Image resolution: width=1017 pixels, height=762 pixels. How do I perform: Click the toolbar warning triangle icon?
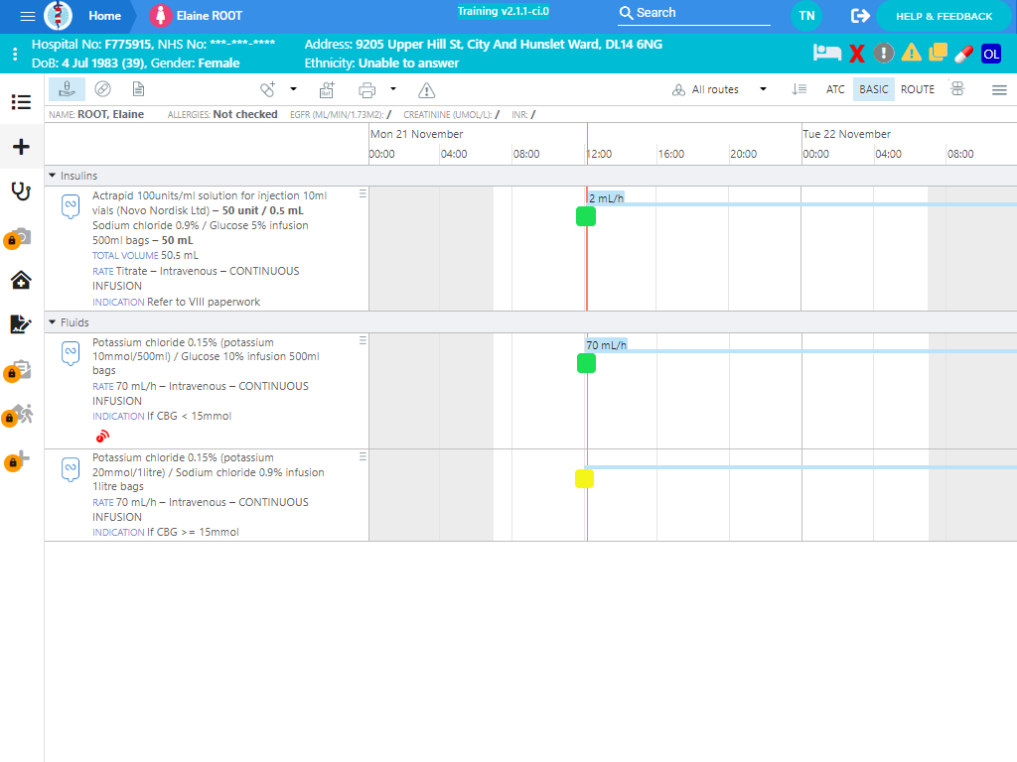(426, 90)
